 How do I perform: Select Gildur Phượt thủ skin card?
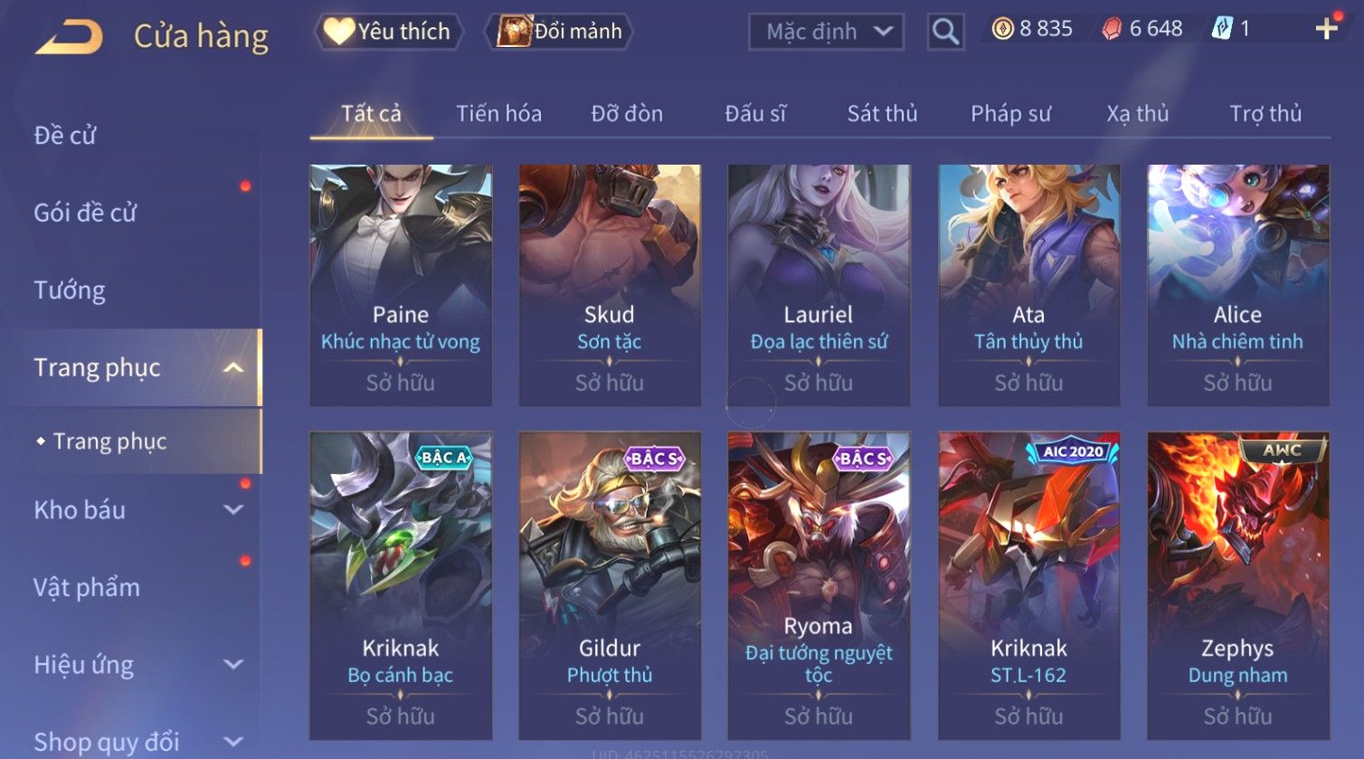point(610,585)
